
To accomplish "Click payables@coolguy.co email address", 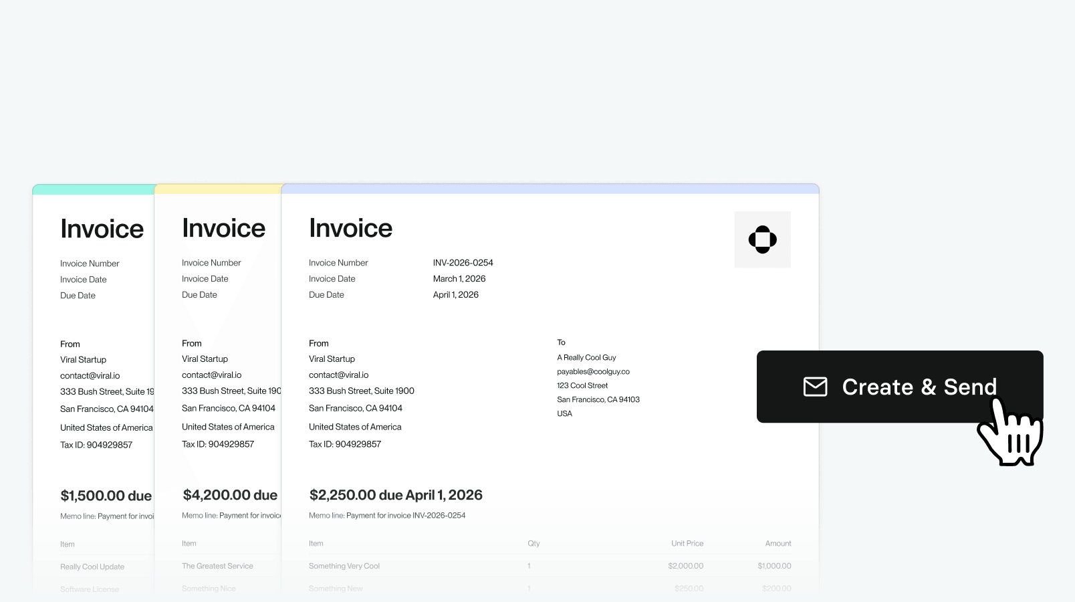I will (x=593, y=372).
